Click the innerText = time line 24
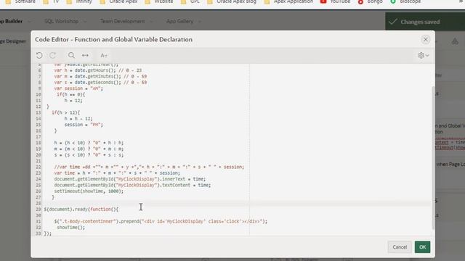Screen dimensions: 465x261 129,179
